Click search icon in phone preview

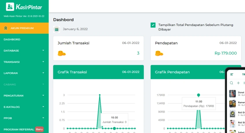[x=231, y=83]
